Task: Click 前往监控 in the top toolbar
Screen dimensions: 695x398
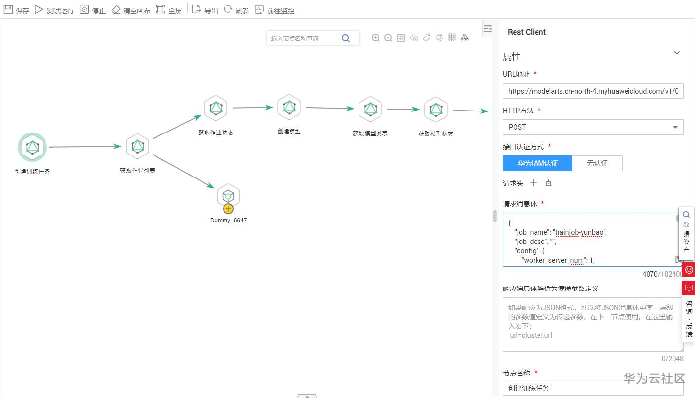Action: point(271,9)
